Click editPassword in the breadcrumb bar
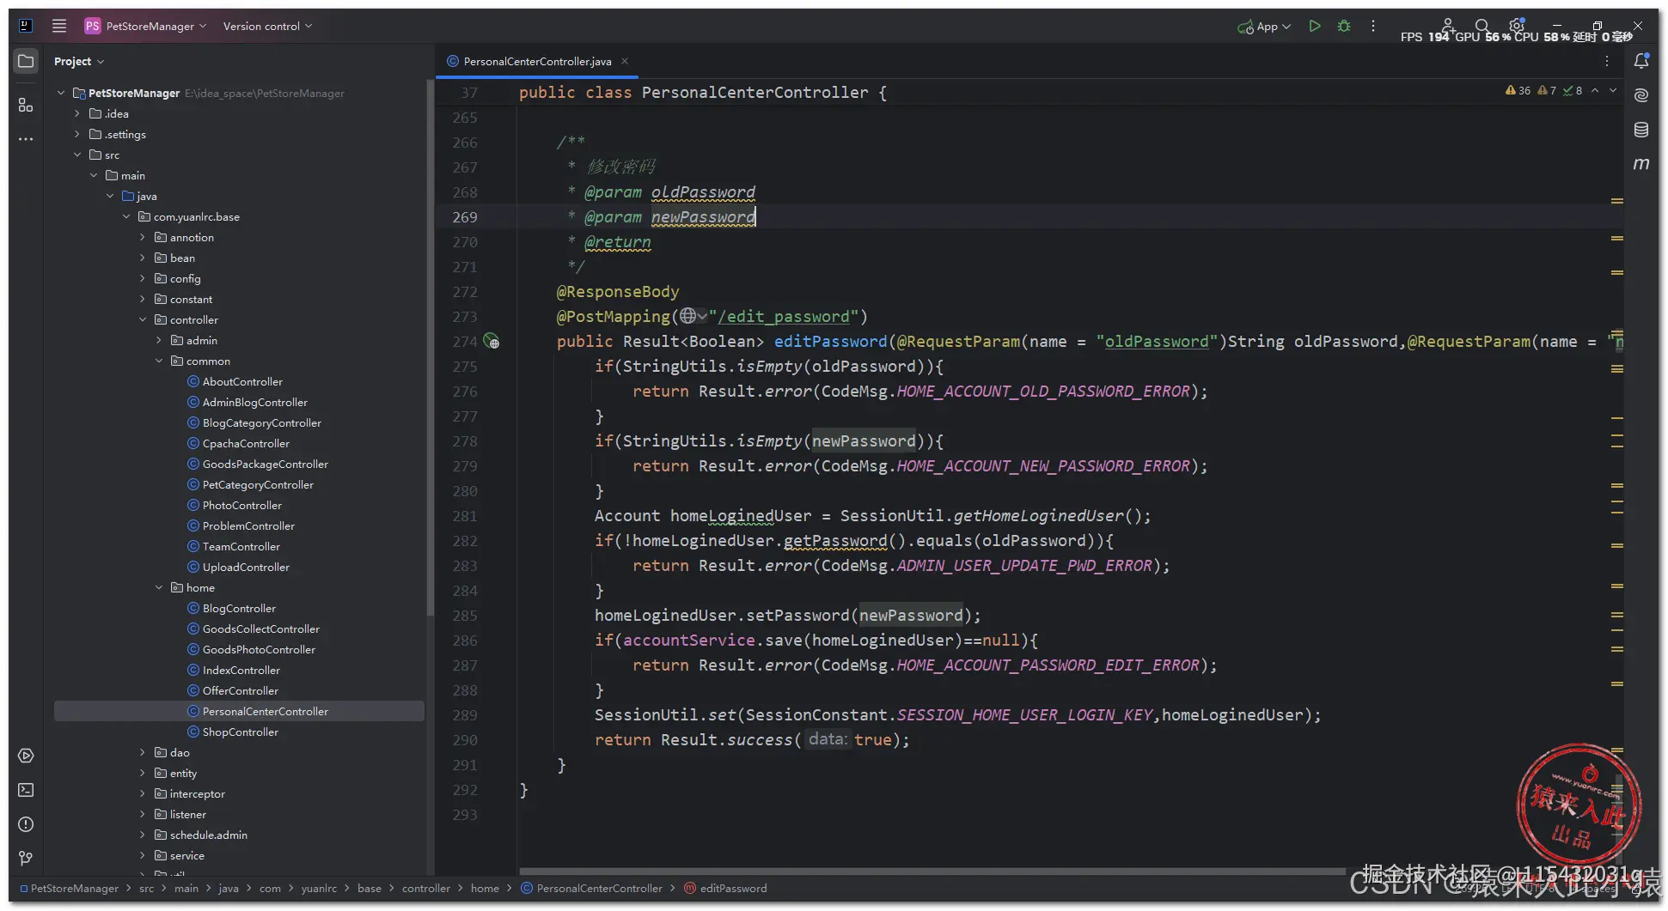1668x911 pixels. pos(732,889)
